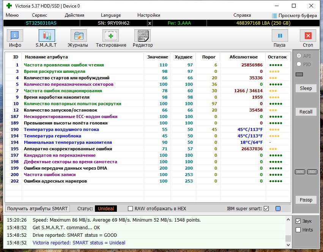Select row Количество переназначенных секторов
Viewport: 323px width, 252px height.
click(x=148, y=84)
